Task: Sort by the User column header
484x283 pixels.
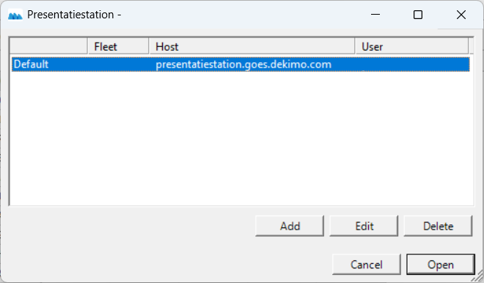Action: [x=412, y=47]
